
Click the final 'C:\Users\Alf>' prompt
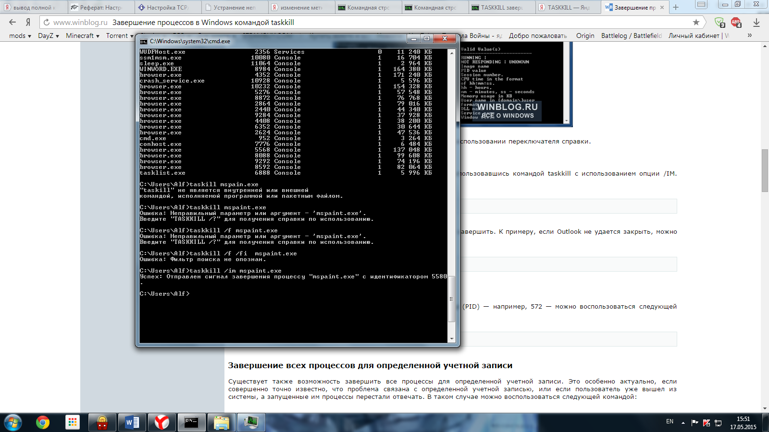[x=164, y=294]
